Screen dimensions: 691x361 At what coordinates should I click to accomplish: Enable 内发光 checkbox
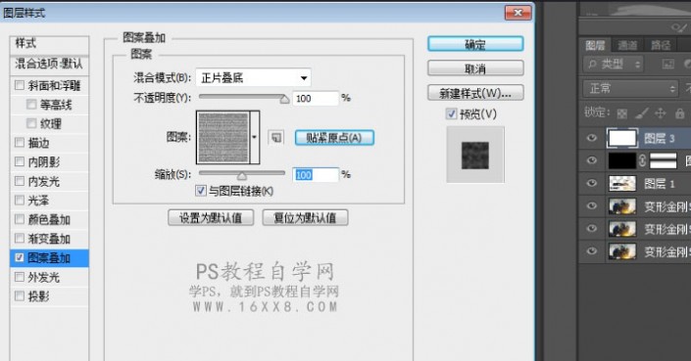(x=20, y=181)
